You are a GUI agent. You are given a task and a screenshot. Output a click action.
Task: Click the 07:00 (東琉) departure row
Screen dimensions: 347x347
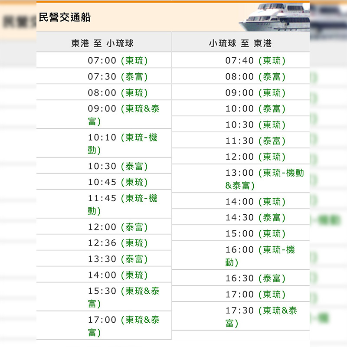pyautogui.click(x=118, y=61)
